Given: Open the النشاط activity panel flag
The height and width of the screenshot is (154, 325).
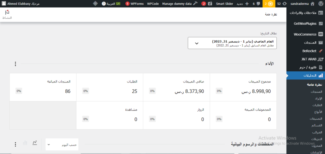Looking at the screenshot, I should 7,15.
